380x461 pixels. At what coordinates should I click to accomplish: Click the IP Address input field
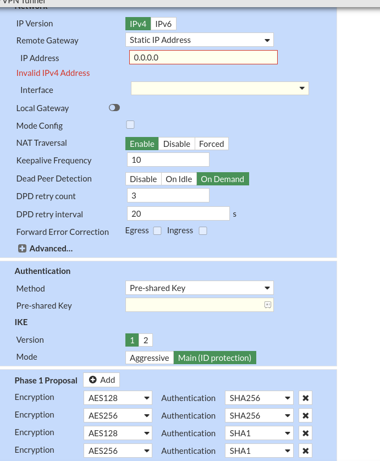click(x=203, y=57)
